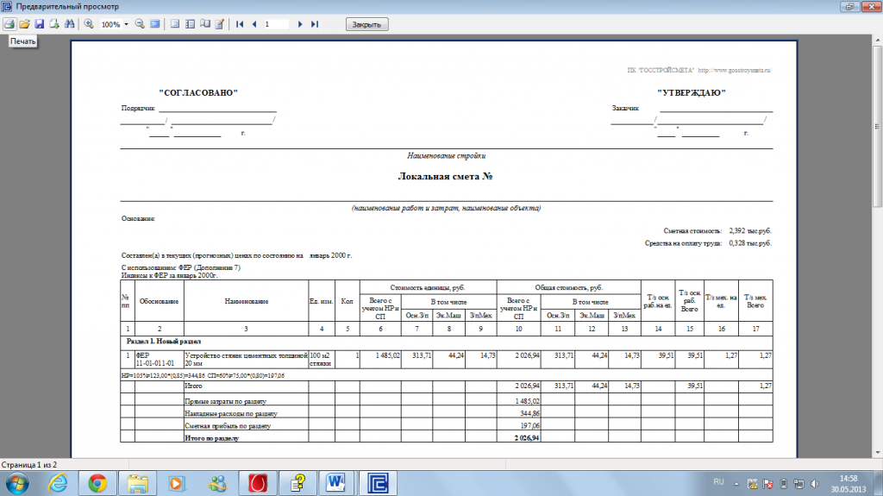This screenshot has width=883, height=496.
Task: Switch to the Gosstroysmeta taskbar icon
Action: (378, 483)
